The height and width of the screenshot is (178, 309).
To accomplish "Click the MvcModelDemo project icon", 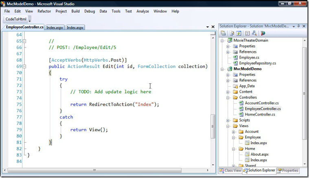I will point(230,69).
